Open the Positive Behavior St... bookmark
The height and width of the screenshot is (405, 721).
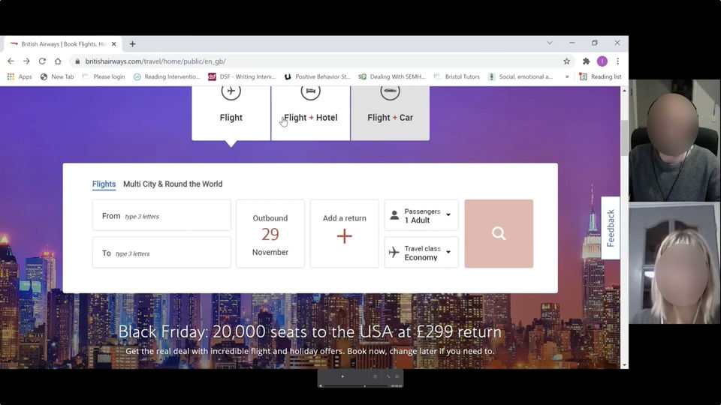pyautogui.click(x=317, y=76)
